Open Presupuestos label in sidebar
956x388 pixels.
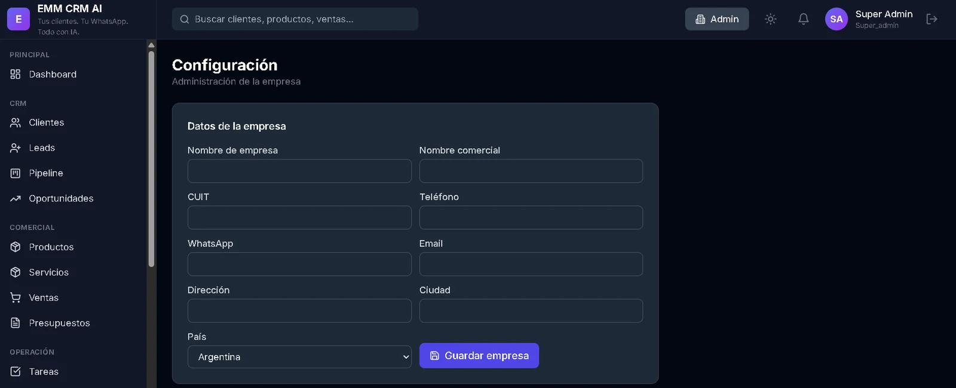pyautogui.click(x=60, y=323)
